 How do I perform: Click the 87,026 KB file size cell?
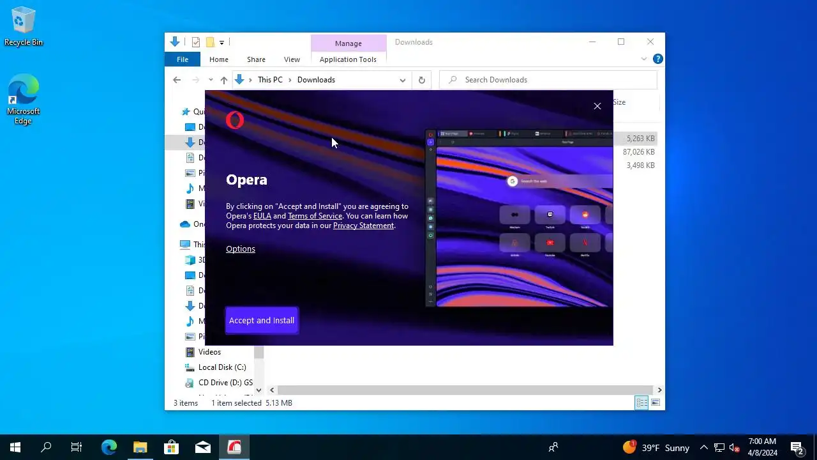(x=638, y=152)
